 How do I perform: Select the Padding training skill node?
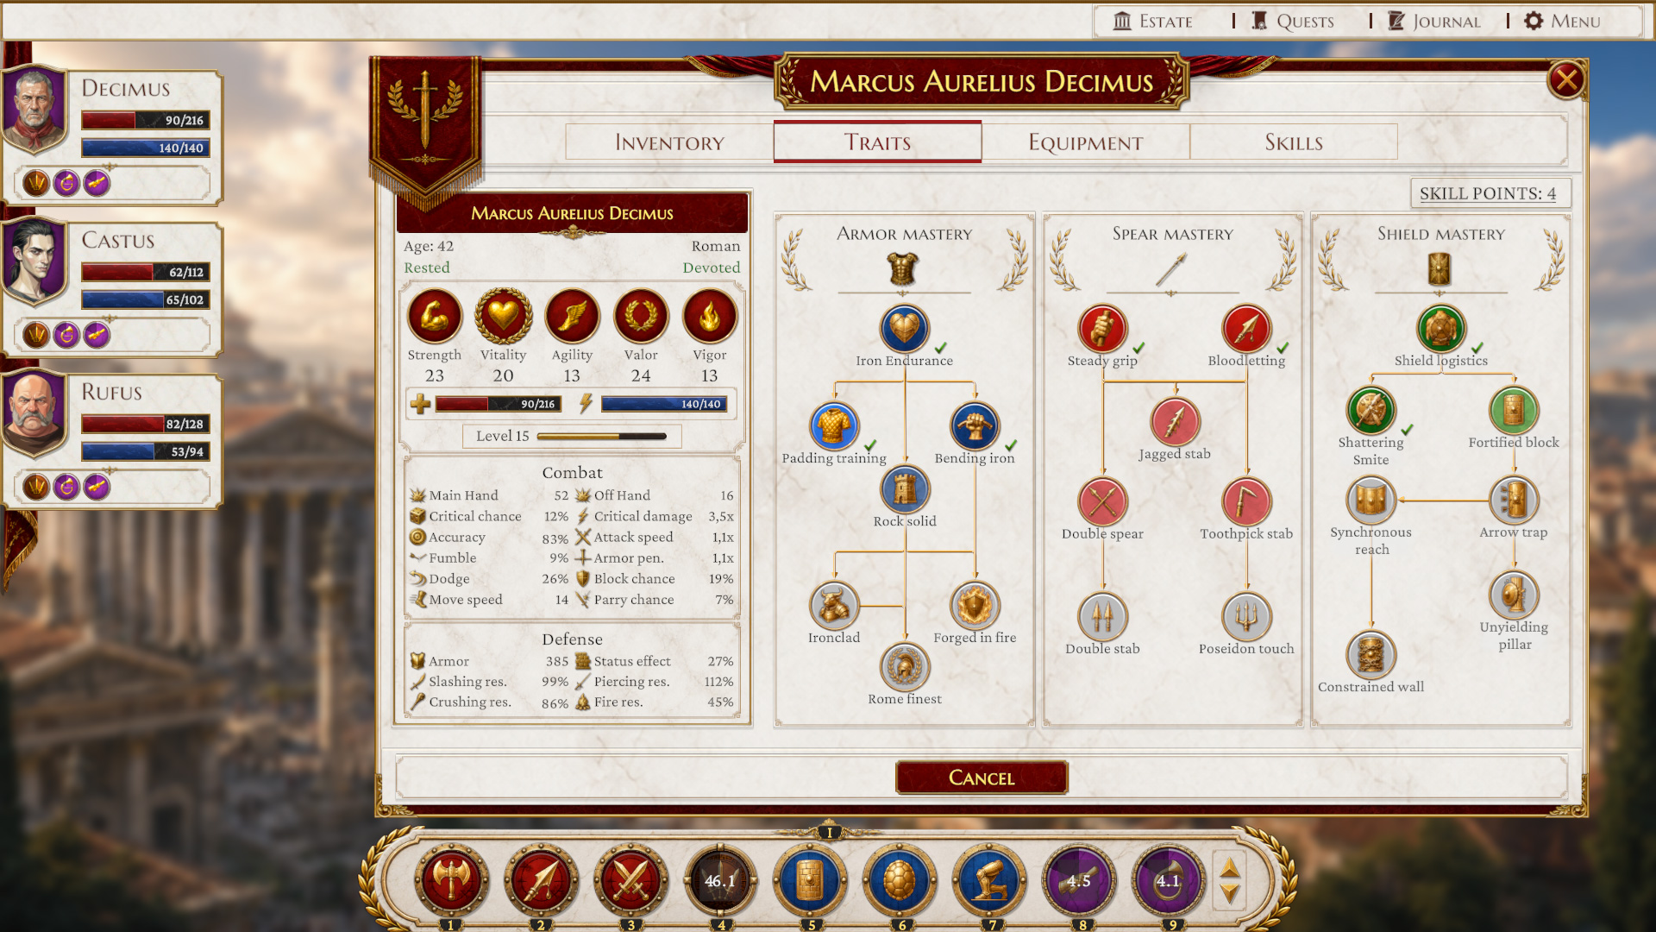pos(834,426)
